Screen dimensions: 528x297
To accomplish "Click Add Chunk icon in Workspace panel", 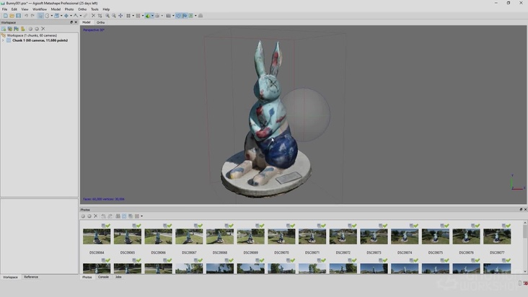I will click(x=4, y=29).
